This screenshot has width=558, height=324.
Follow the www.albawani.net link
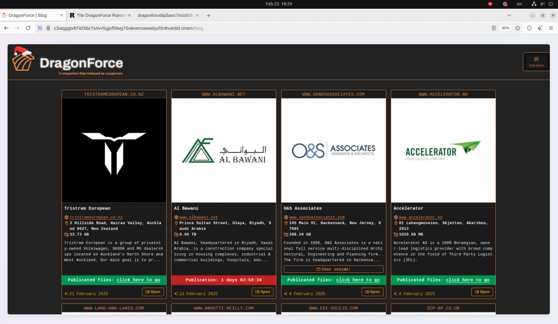point(198,217)
